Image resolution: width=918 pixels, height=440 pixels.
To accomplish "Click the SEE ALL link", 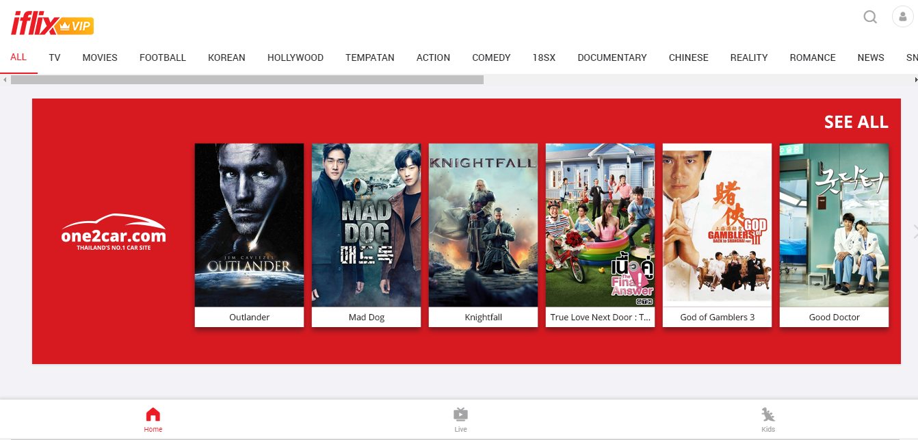I will 856,122.
